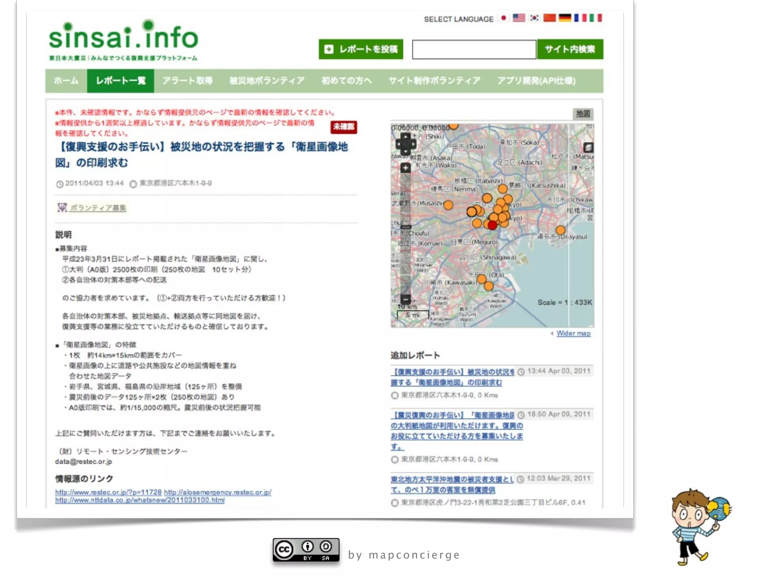Open the Wider map link

coord(573,333)
